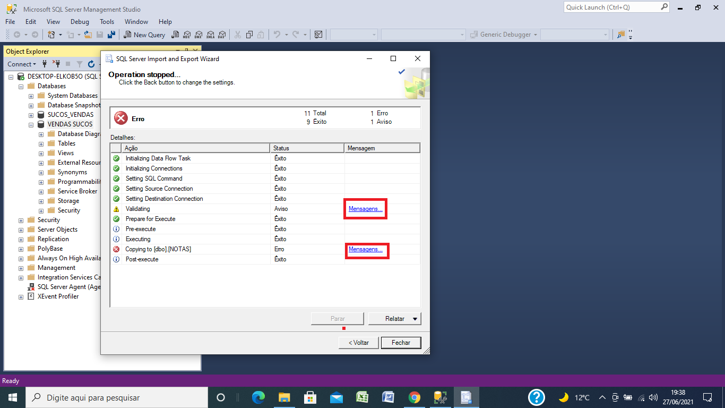Open toolbar overflow options arrow
725x408 pixels.
tap(631, 35)
